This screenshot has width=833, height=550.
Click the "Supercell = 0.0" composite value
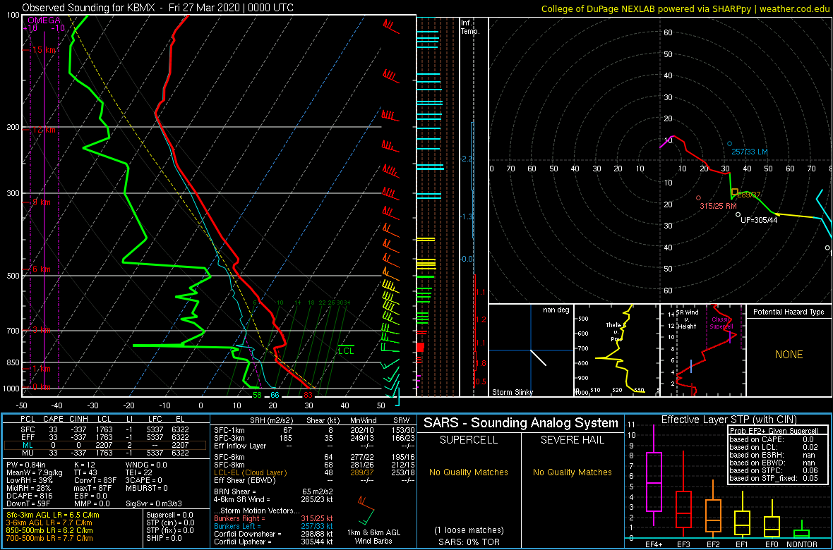170,515
